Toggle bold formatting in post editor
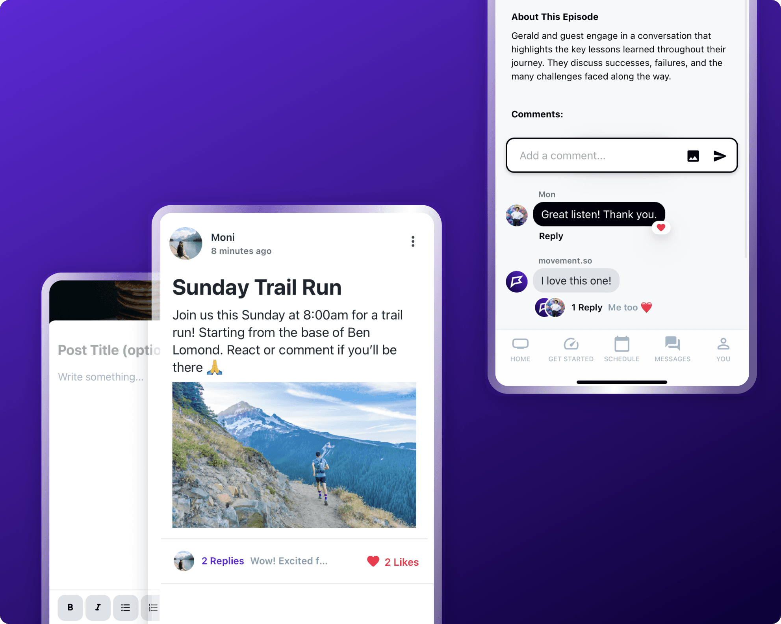Image resolution: width=781 pixels, height=624 pixels. (70, 607)
